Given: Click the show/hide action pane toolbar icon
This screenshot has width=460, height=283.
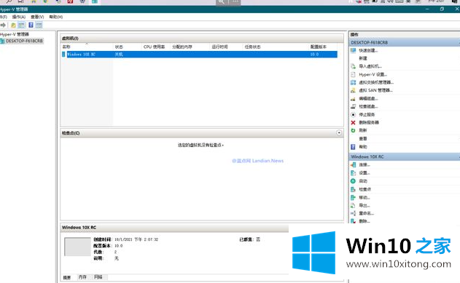Looking at the screenshot, I should click(x=39, y=25).
